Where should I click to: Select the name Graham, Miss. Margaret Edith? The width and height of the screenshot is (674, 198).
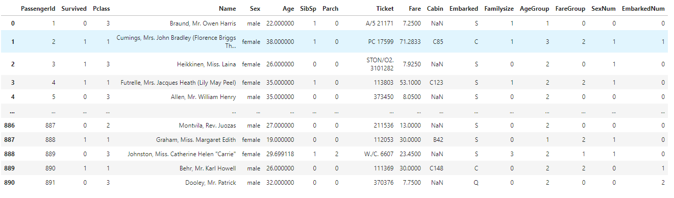196,139
